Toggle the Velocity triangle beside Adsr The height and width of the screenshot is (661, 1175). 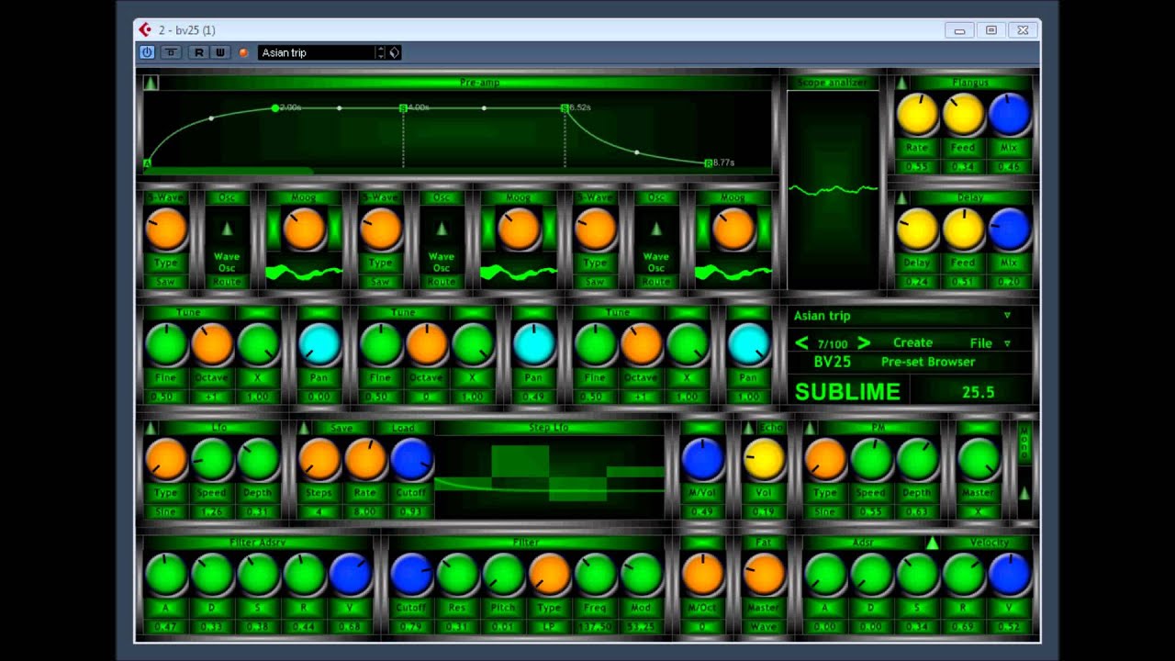pyautogui.click(x=933, y=543)
